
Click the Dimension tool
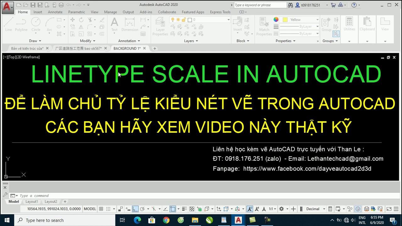coord(130,24)
